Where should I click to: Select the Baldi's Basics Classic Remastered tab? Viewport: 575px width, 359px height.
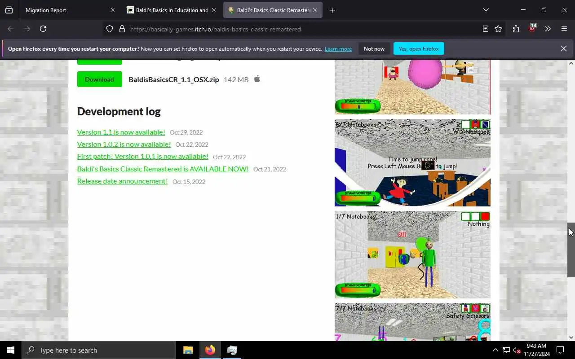273,10
